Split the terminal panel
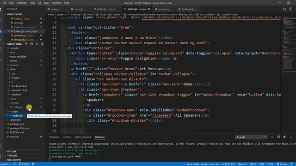The image size is (296, 166). [x=278, y=137]
